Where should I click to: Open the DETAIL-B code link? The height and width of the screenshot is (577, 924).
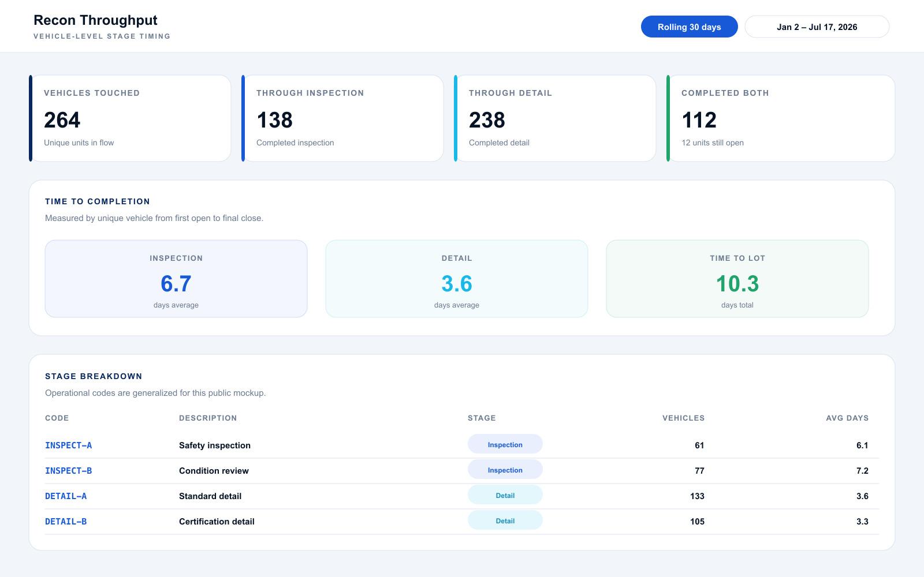click(66, 522)
